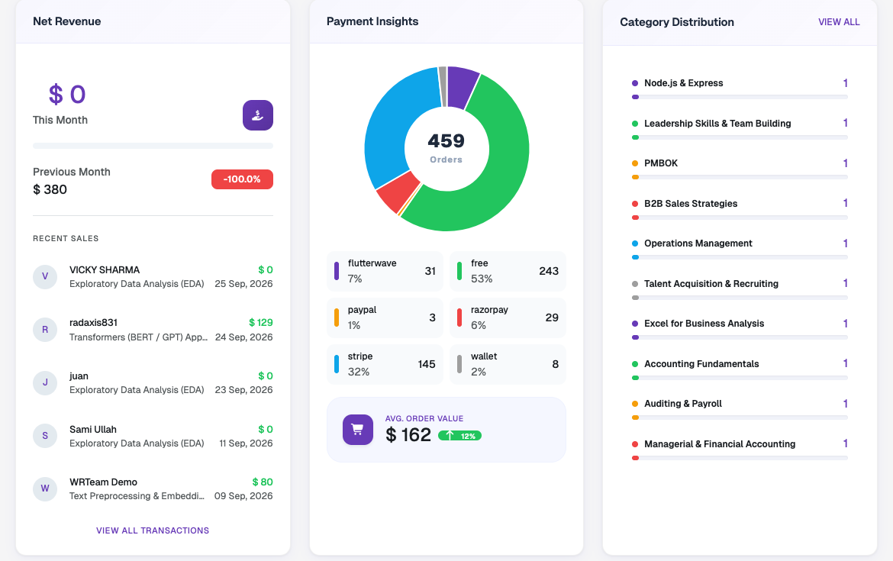The height and width of the screenshot is (561, 893).
Task: Click the Payment Insights card heading
Action: [372, 21]
